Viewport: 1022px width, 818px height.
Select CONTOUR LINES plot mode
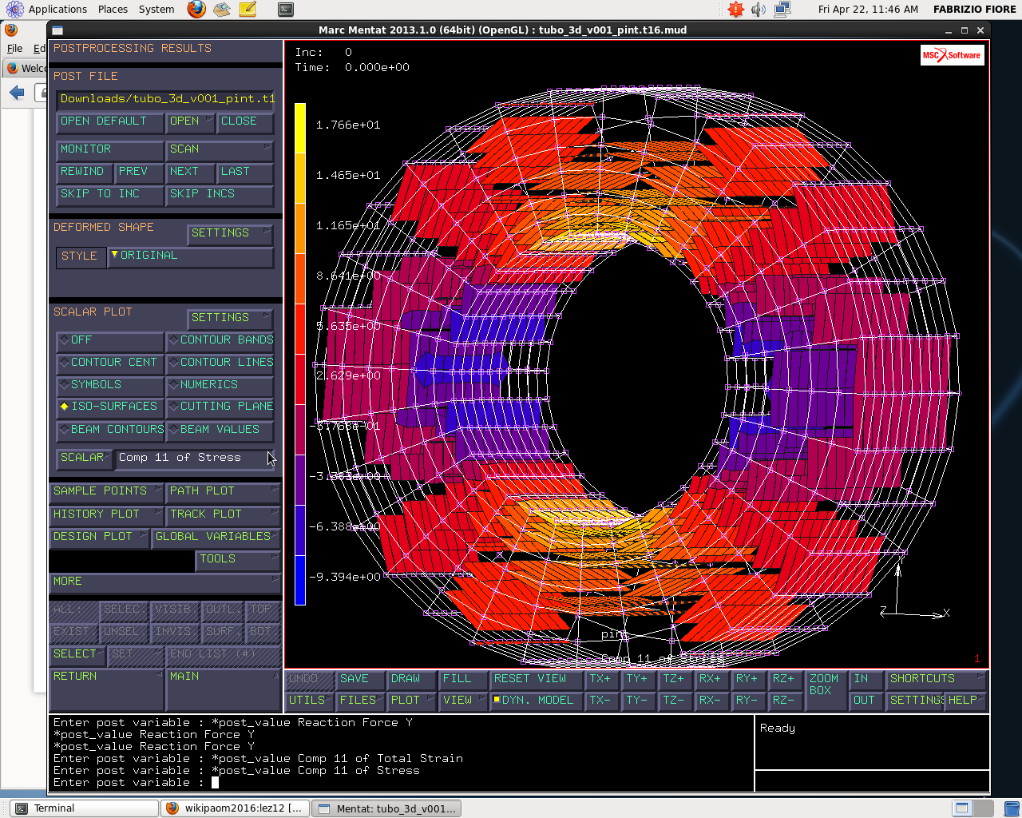pos(220,363)
